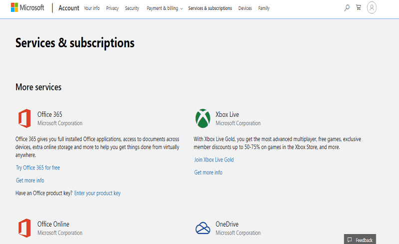Click the Office Online logo icon
The image size is (399, 244).
[x=24, y=228]
